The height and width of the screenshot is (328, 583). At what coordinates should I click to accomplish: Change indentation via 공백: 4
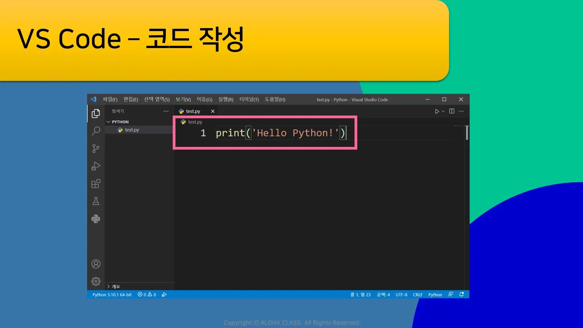(383, 294)
